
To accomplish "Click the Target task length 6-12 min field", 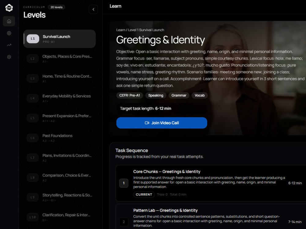I will coord(162,108).
